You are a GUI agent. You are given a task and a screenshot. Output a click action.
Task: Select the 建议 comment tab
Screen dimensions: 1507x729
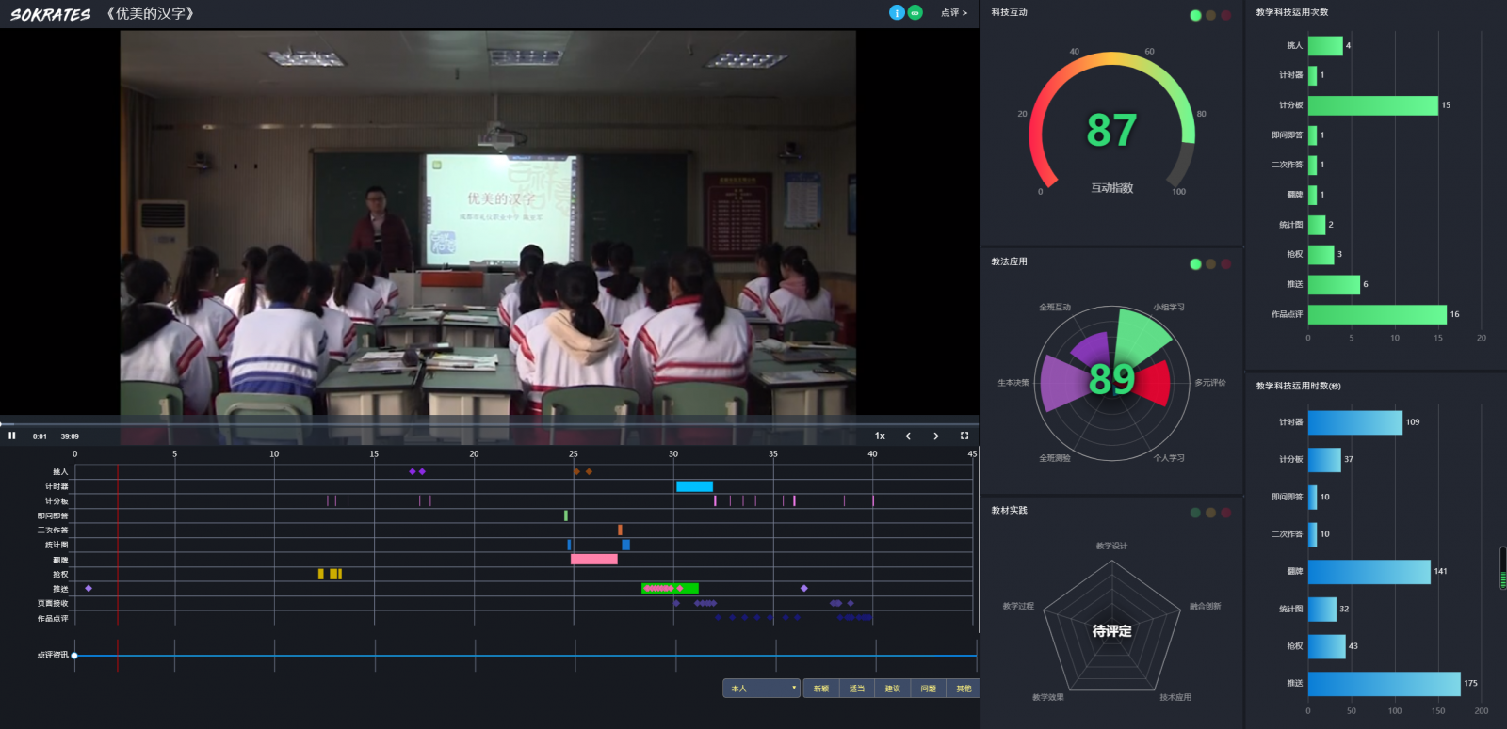(892, 689)
